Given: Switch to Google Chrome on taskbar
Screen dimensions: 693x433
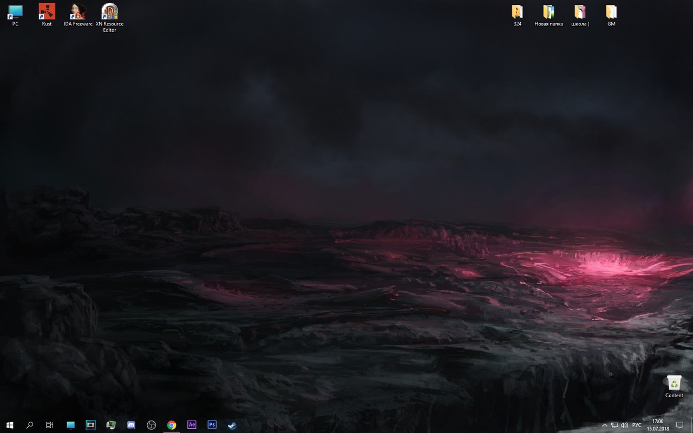Looking at the screenshot, I should tap(172, 425).
